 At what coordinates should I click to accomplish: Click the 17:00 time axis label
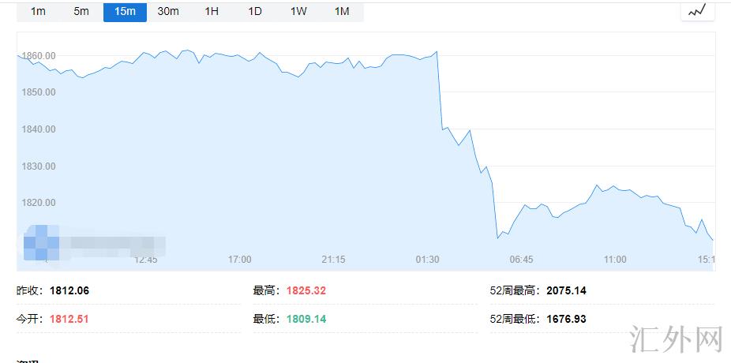click(239, 259)
